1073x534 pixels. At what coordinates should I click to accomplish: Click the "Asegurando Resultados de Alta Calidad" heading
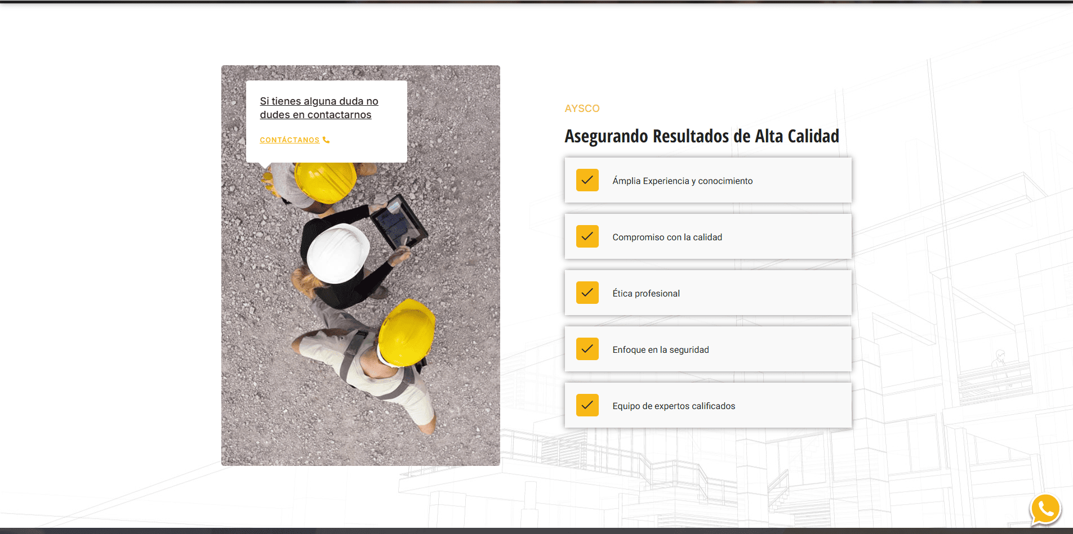[701, 136]
